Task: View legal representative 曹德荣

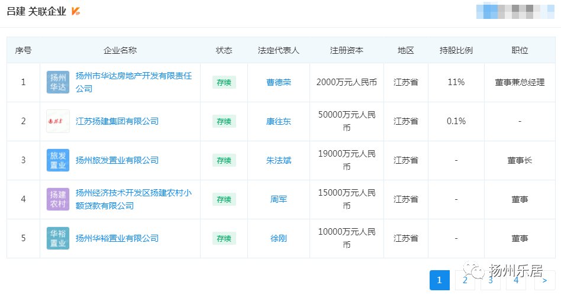Action: pyautogui.click(x=279, y=82)
